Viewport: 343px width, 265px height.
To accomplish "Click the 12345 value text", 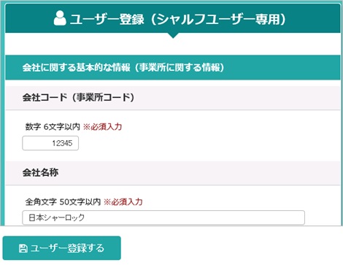I will (62, 143).
